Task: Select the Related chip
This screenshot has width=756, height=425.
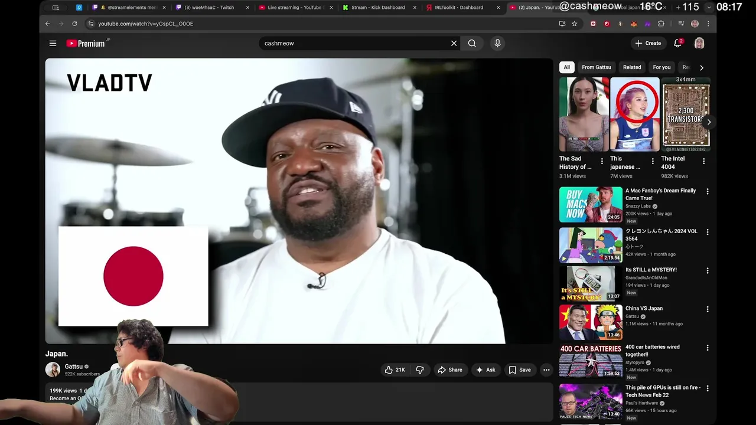Action: (632, 67)
